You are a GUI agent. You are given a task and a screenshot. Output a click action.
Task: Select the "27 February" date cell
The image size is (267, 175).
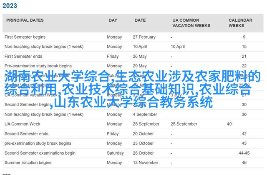click(x=144, y=37)
